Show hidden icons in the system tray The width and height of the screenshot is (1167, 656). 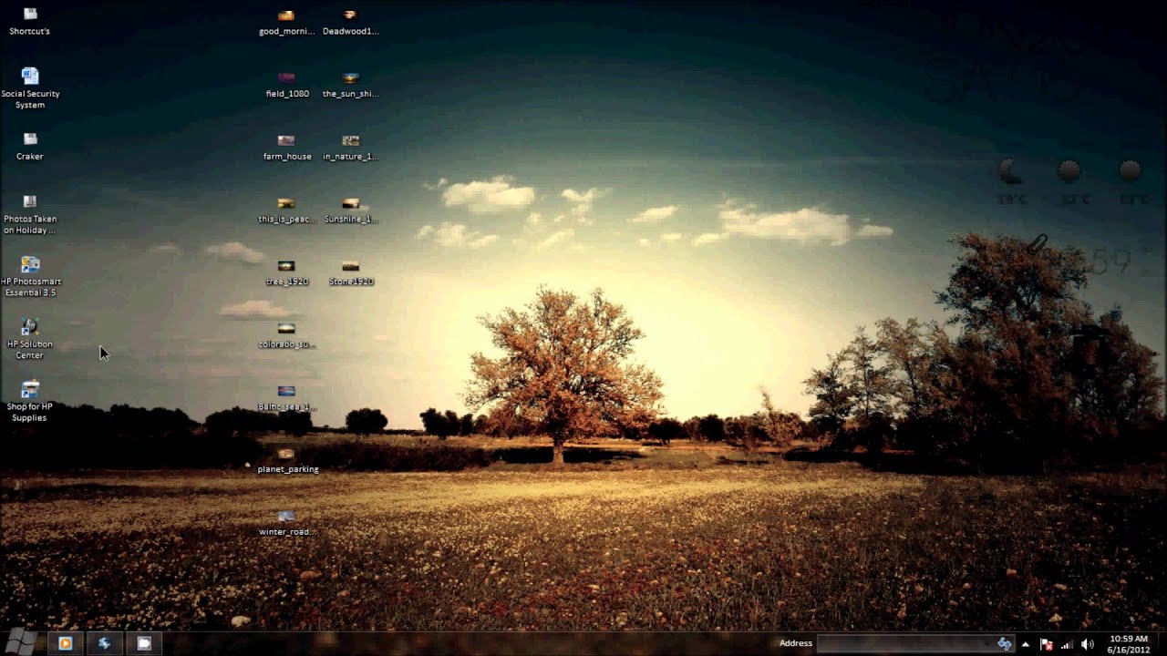(1025, 643)
